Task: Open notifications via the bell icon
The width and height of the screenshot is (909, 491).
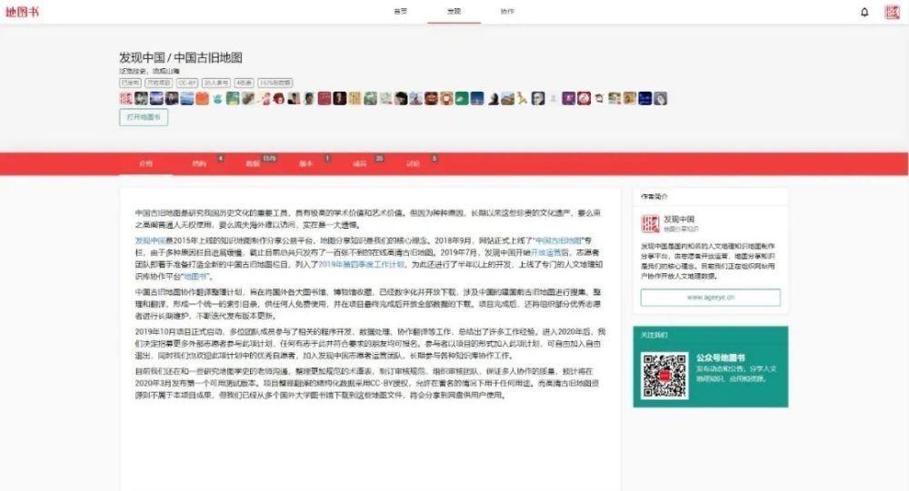Action: 864,12
